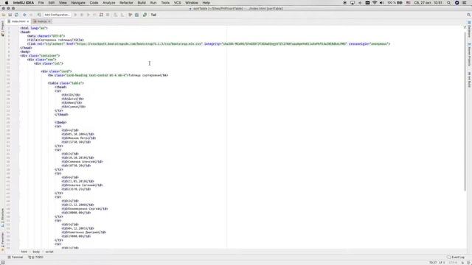The height and width of the screenshot is (265, 472).
Task: Close the main.js tab
Action: click(x=49, y=21)
